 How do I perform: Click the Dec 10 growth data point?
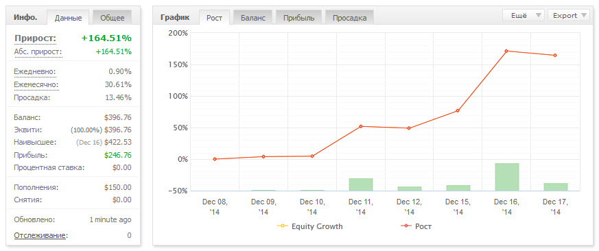coord(312,156)
